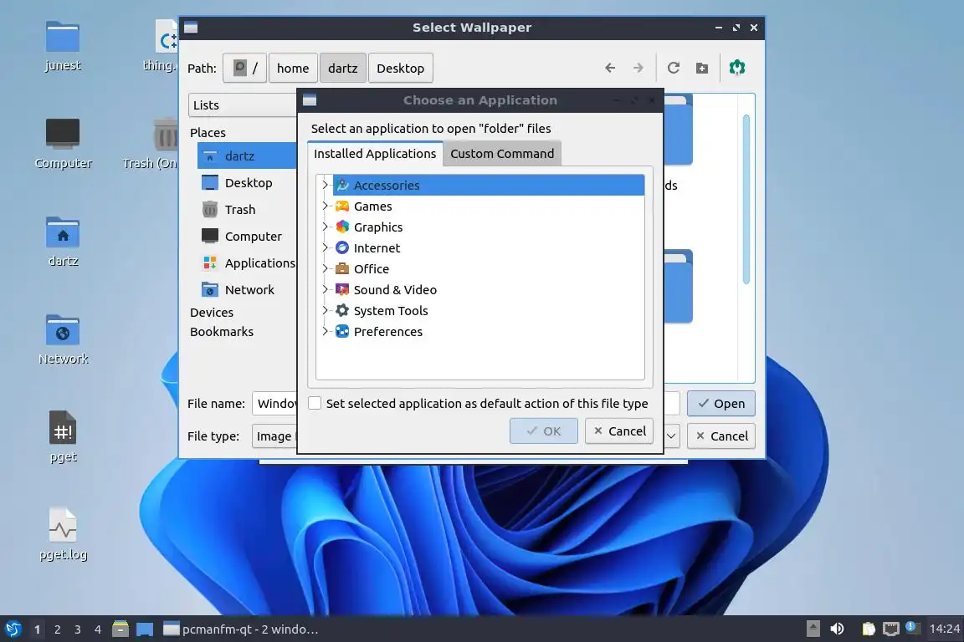
Task: Go to the dartz path segment
Action: coord(342,69)
